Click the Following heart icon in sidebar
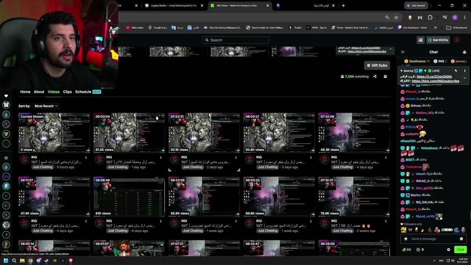The image size is (471, 265). 6,96
